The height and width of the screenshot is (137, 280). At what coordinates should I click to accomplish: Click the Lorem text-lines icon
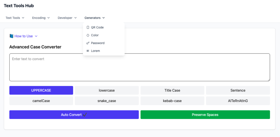(88, 51)
